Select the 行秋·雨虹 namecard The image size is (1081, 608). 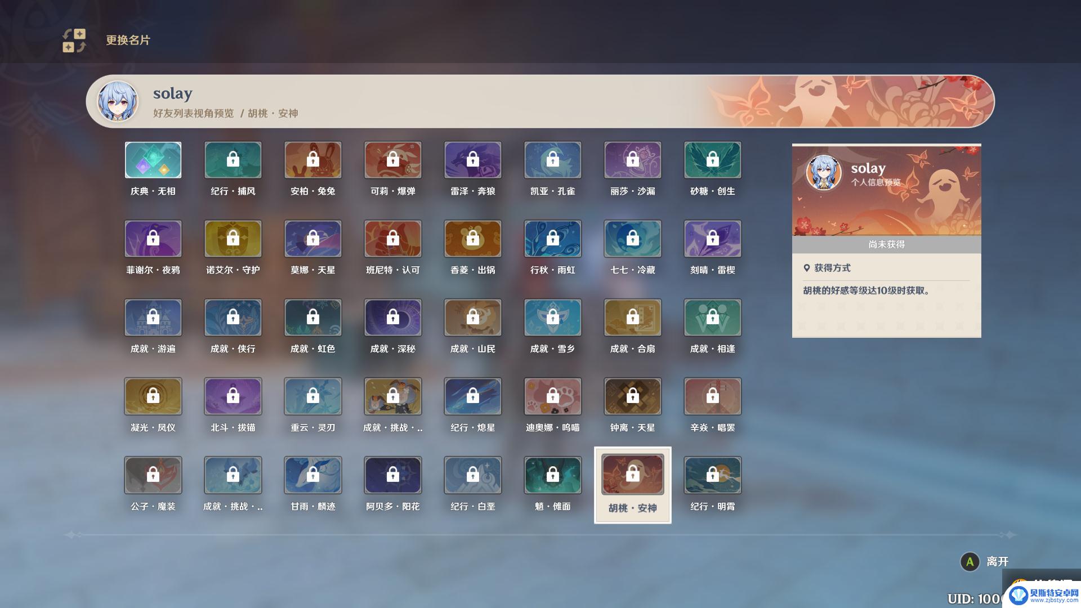click(x=553, y=239)
